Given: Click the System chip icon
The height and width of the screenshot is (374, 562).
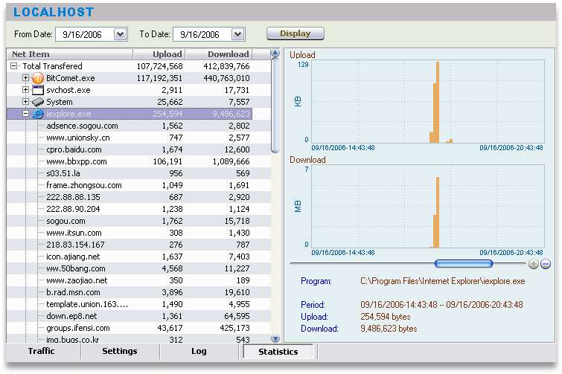Looking at the screenshot, I should coord(38,102).
